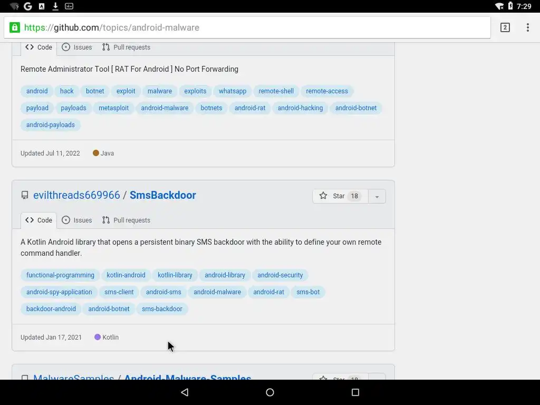Select the android-botnet tag near android-hacking
This screenshot has width=540, height=405.
tap(356, 108)
